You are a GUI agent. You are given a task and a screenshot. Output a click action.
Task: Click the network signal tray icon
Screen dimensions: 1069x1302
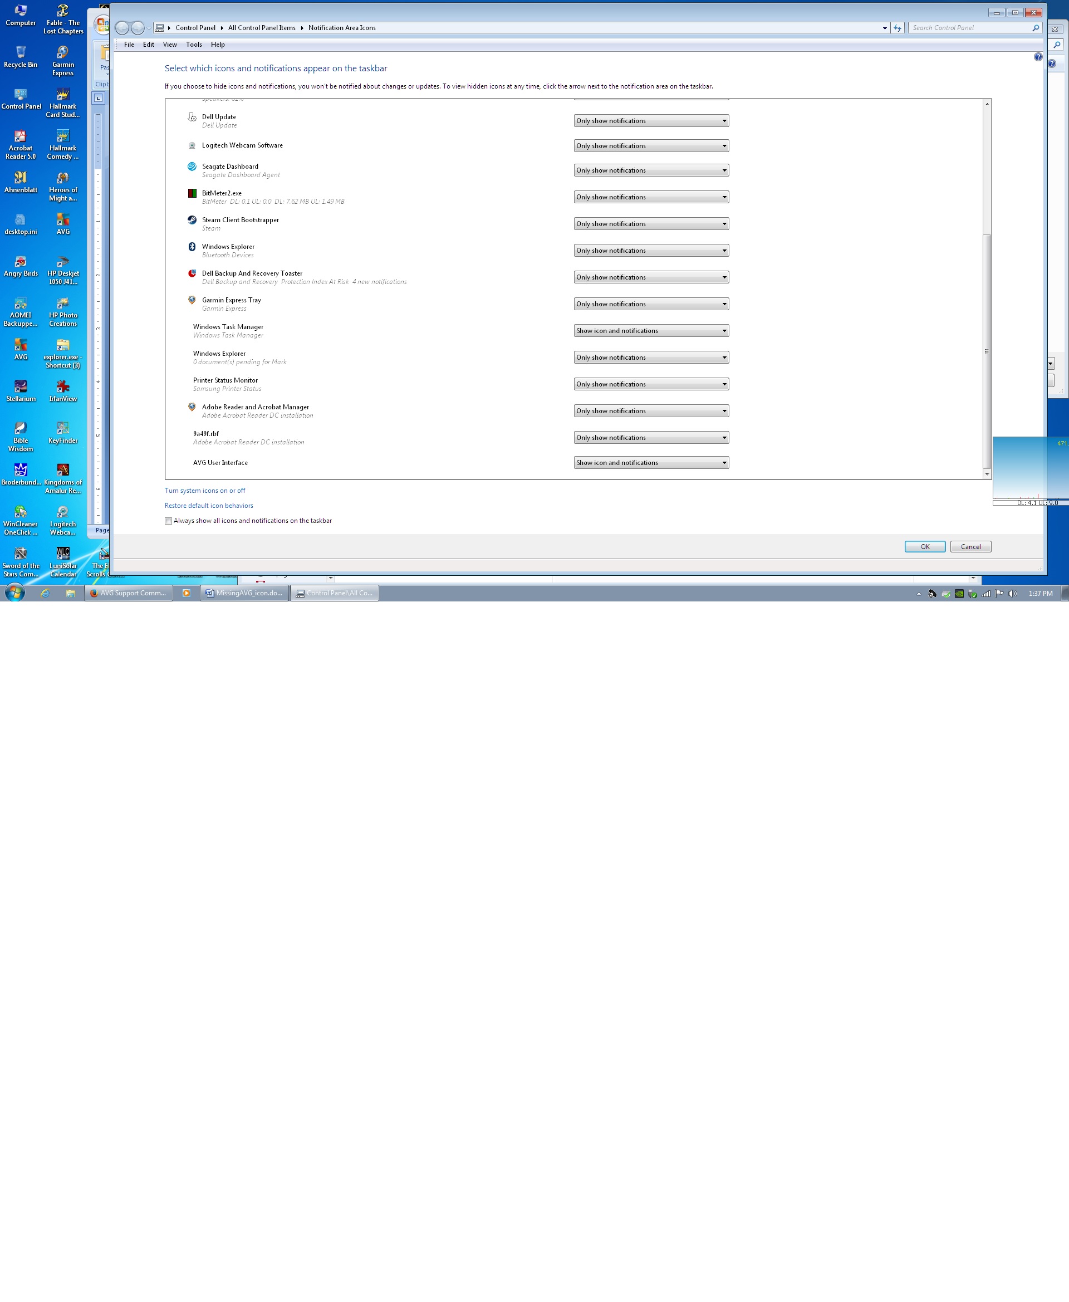pyautogui.click(x=986, y=594)
